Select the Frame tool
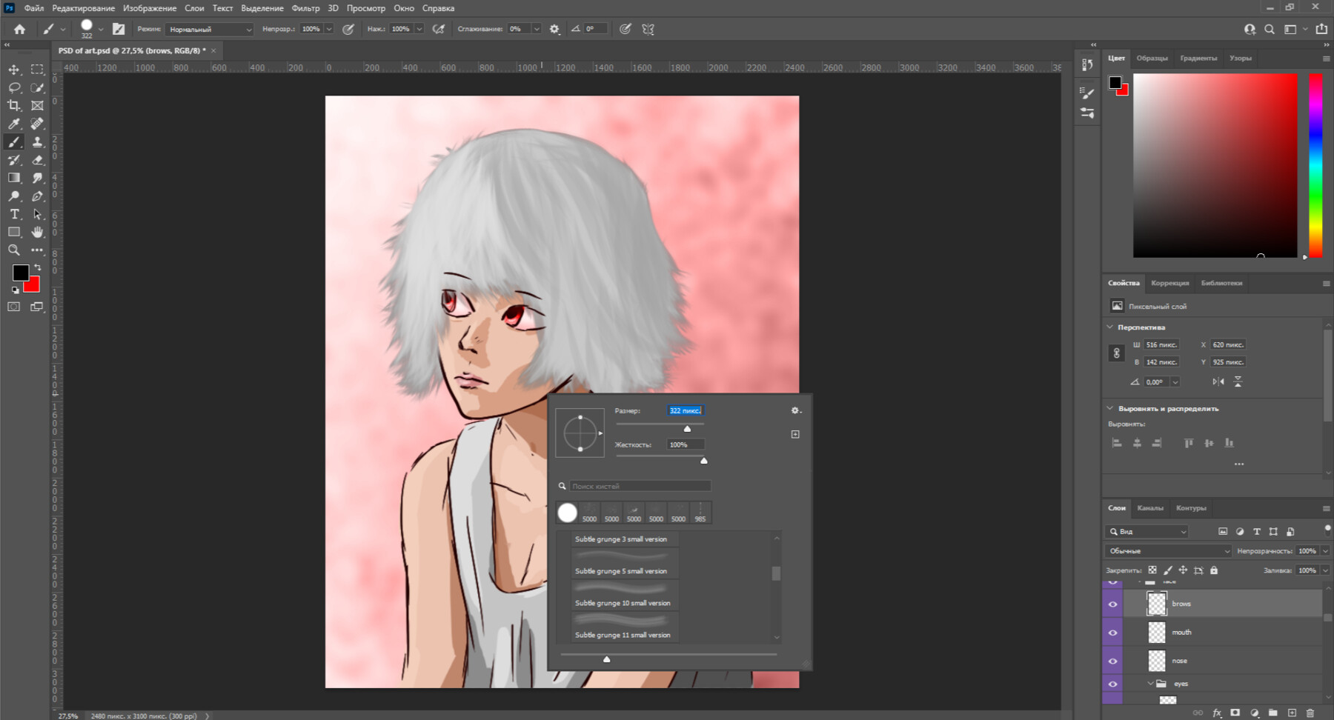 [x=37, y=105]
